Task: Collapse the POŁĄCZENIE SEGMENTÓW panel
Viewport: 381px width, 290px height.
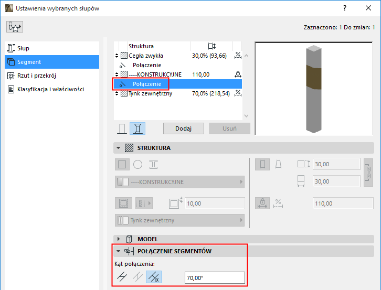Action: (x=118, y=251)
